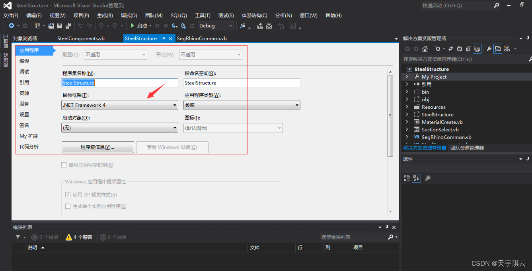The image size is (532, 271).
Task: Select the 编译 project settings page
Action: [x=24, y=61]
